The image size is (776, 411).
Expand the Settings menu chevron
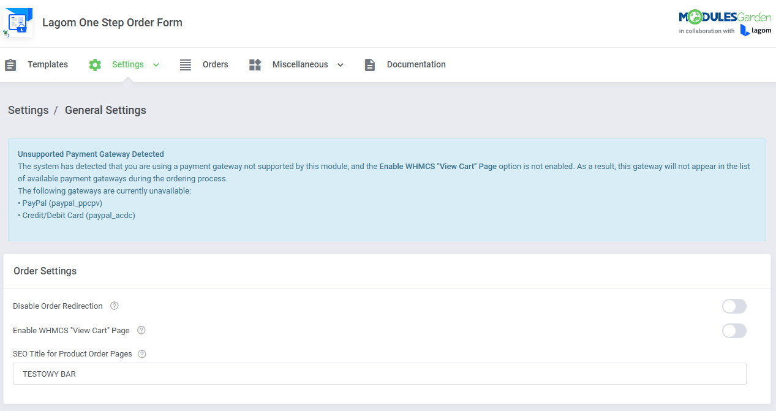pos(156,65)
